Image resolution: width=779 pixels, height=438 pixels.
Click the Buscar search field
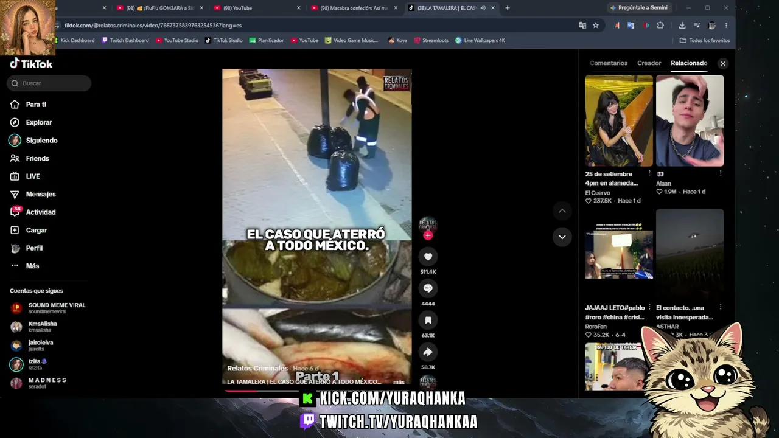point(49,83)
